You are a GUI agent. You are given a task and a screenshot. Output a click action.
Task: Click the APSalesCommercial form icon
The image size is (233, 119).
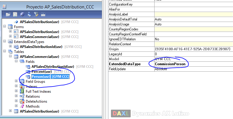(x=16, y=37)
